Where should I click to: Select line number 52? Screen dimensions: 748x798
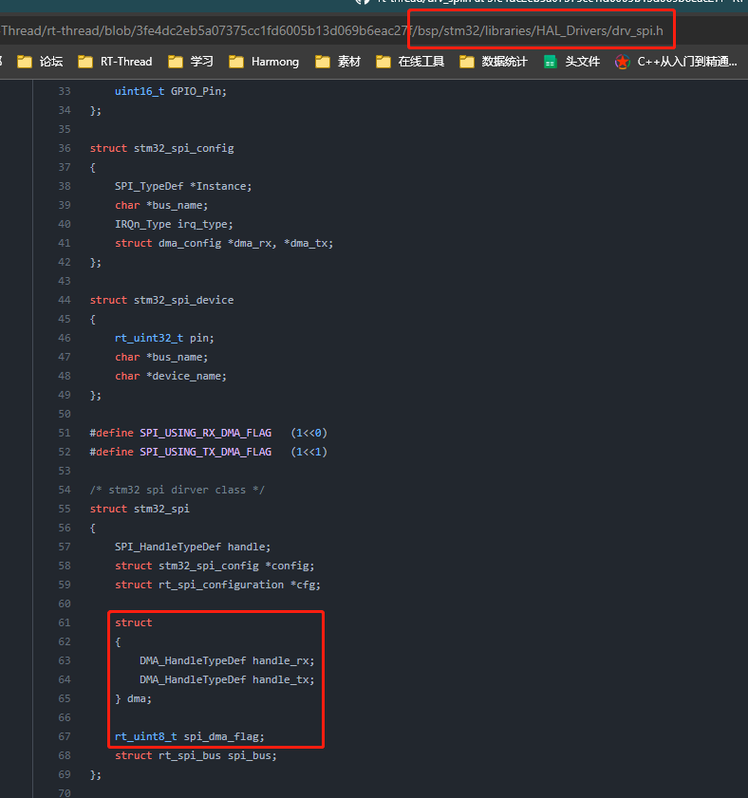coord(65,452)
